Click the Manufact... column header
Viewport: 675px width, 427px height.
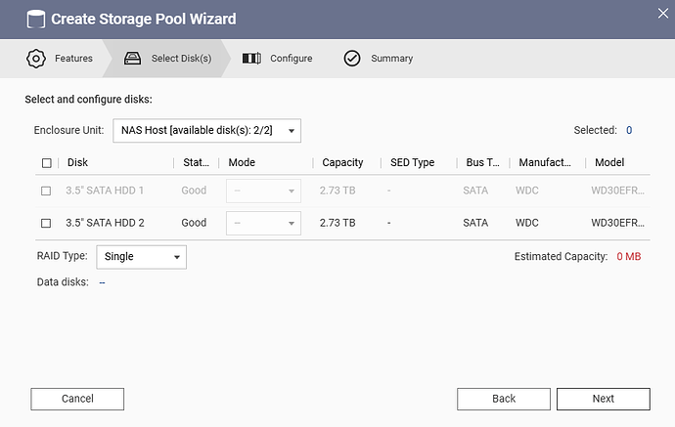(x=545, y=162)
